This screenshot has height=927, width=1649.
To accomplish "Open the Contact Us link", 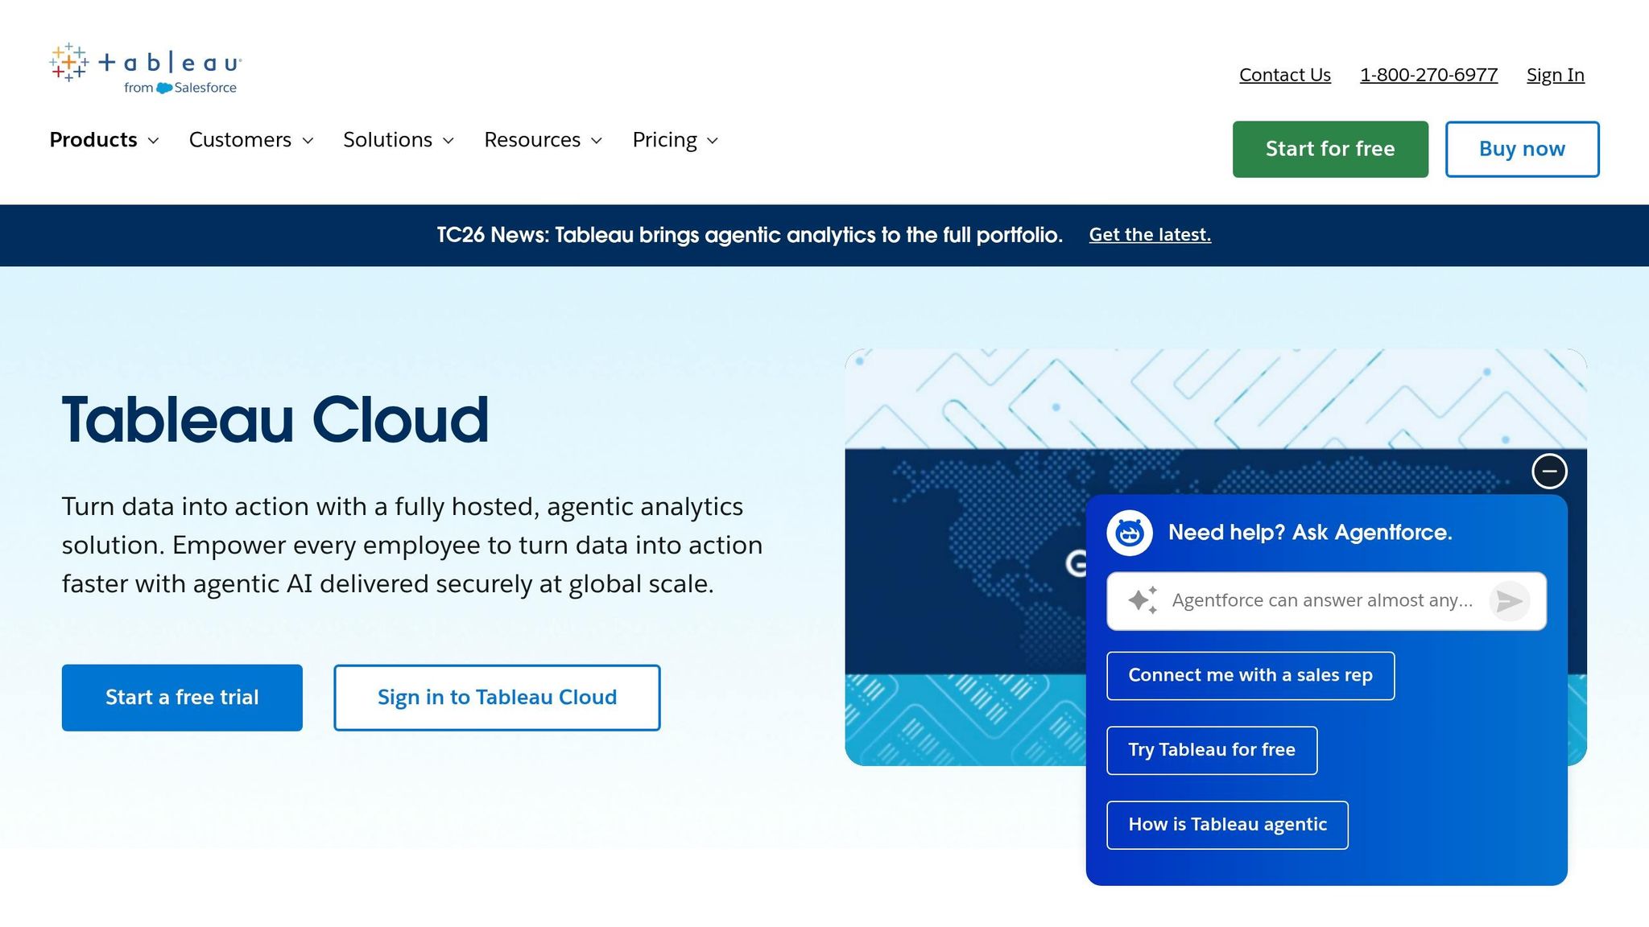I will coord(1285,75).
